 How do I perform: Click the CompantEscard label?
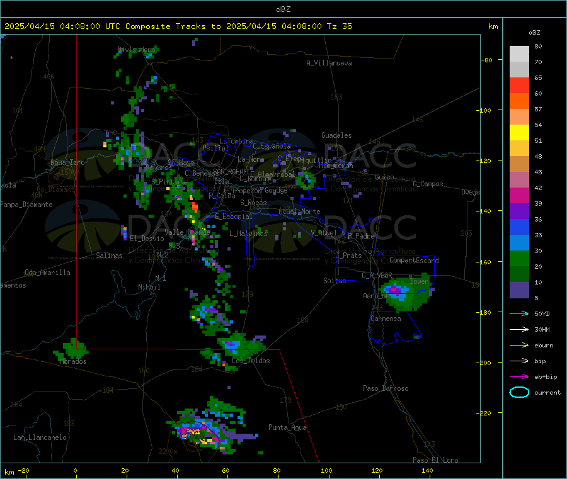414,260
